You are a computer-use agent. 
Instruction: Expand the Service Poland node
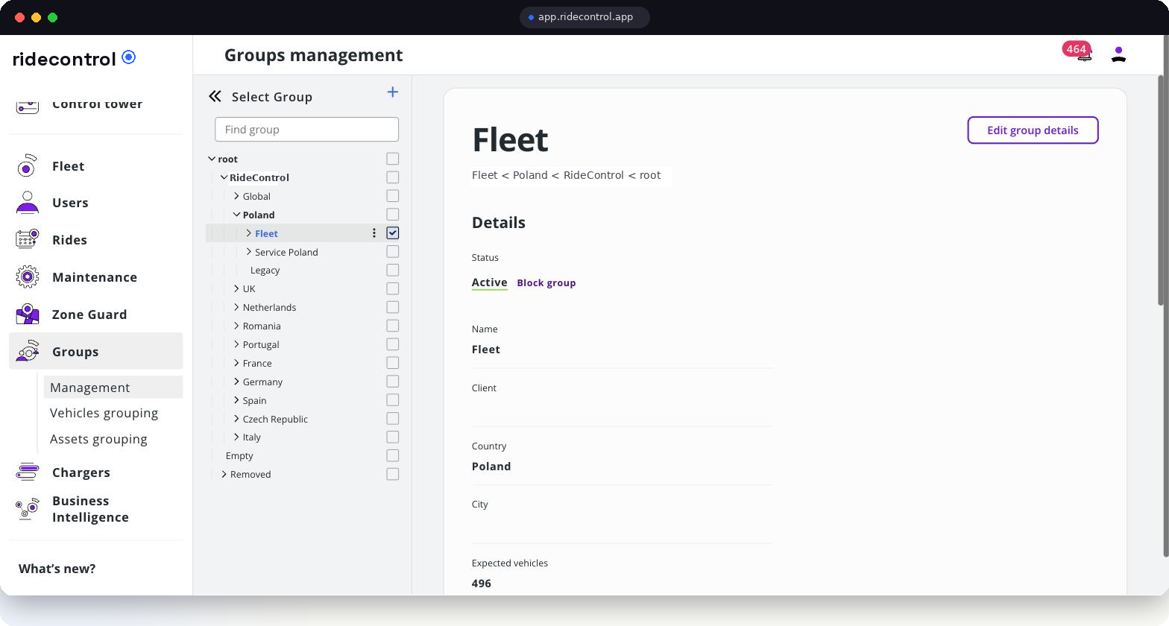[x=248, y=252]
